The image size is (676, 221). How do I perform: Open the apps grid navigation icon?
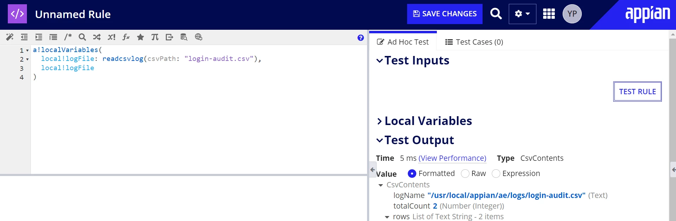549,14
